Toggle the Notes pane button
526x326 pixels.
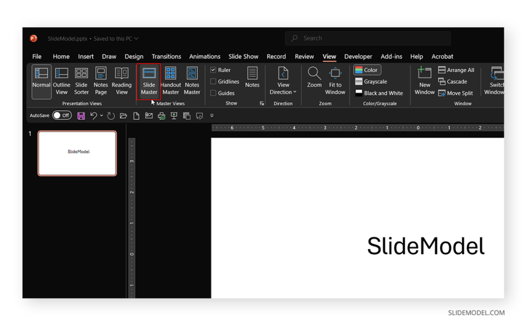coord(252,77)
